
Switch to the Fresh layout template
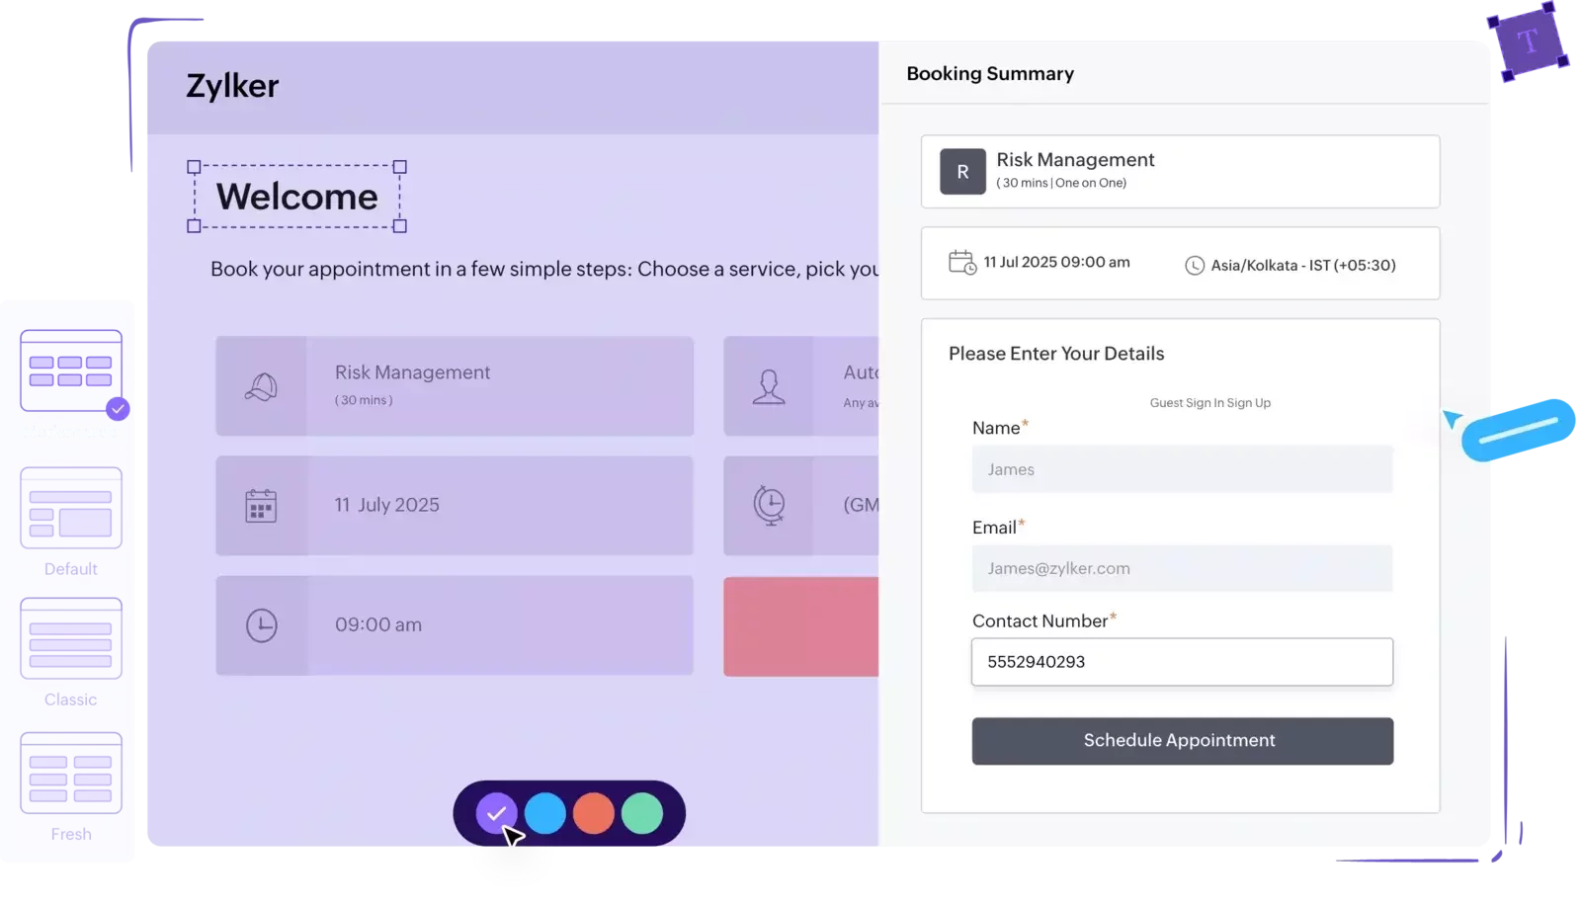tap(71, 773)
